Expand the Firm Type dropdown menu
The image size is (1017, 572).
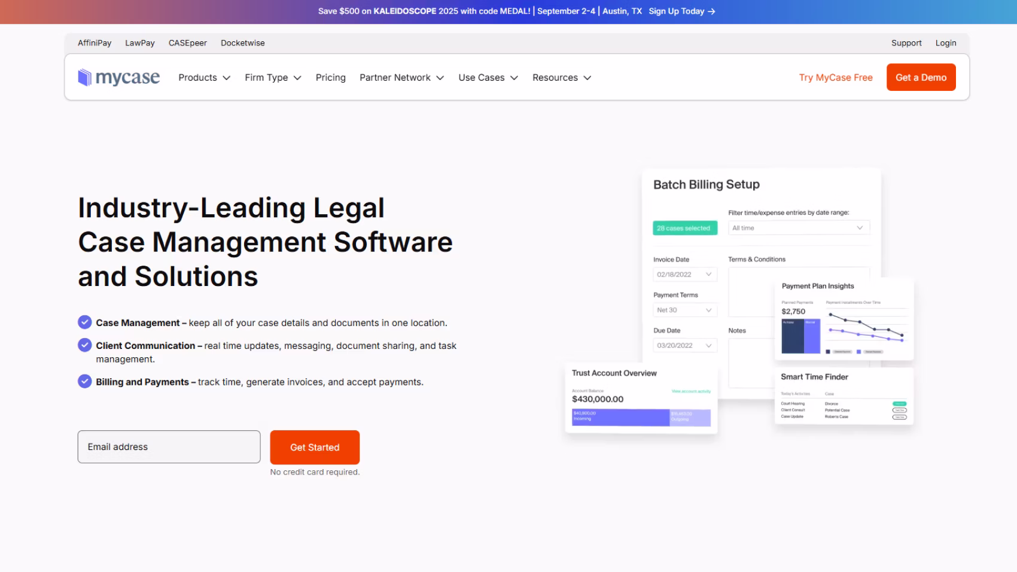tap(273, 78)
